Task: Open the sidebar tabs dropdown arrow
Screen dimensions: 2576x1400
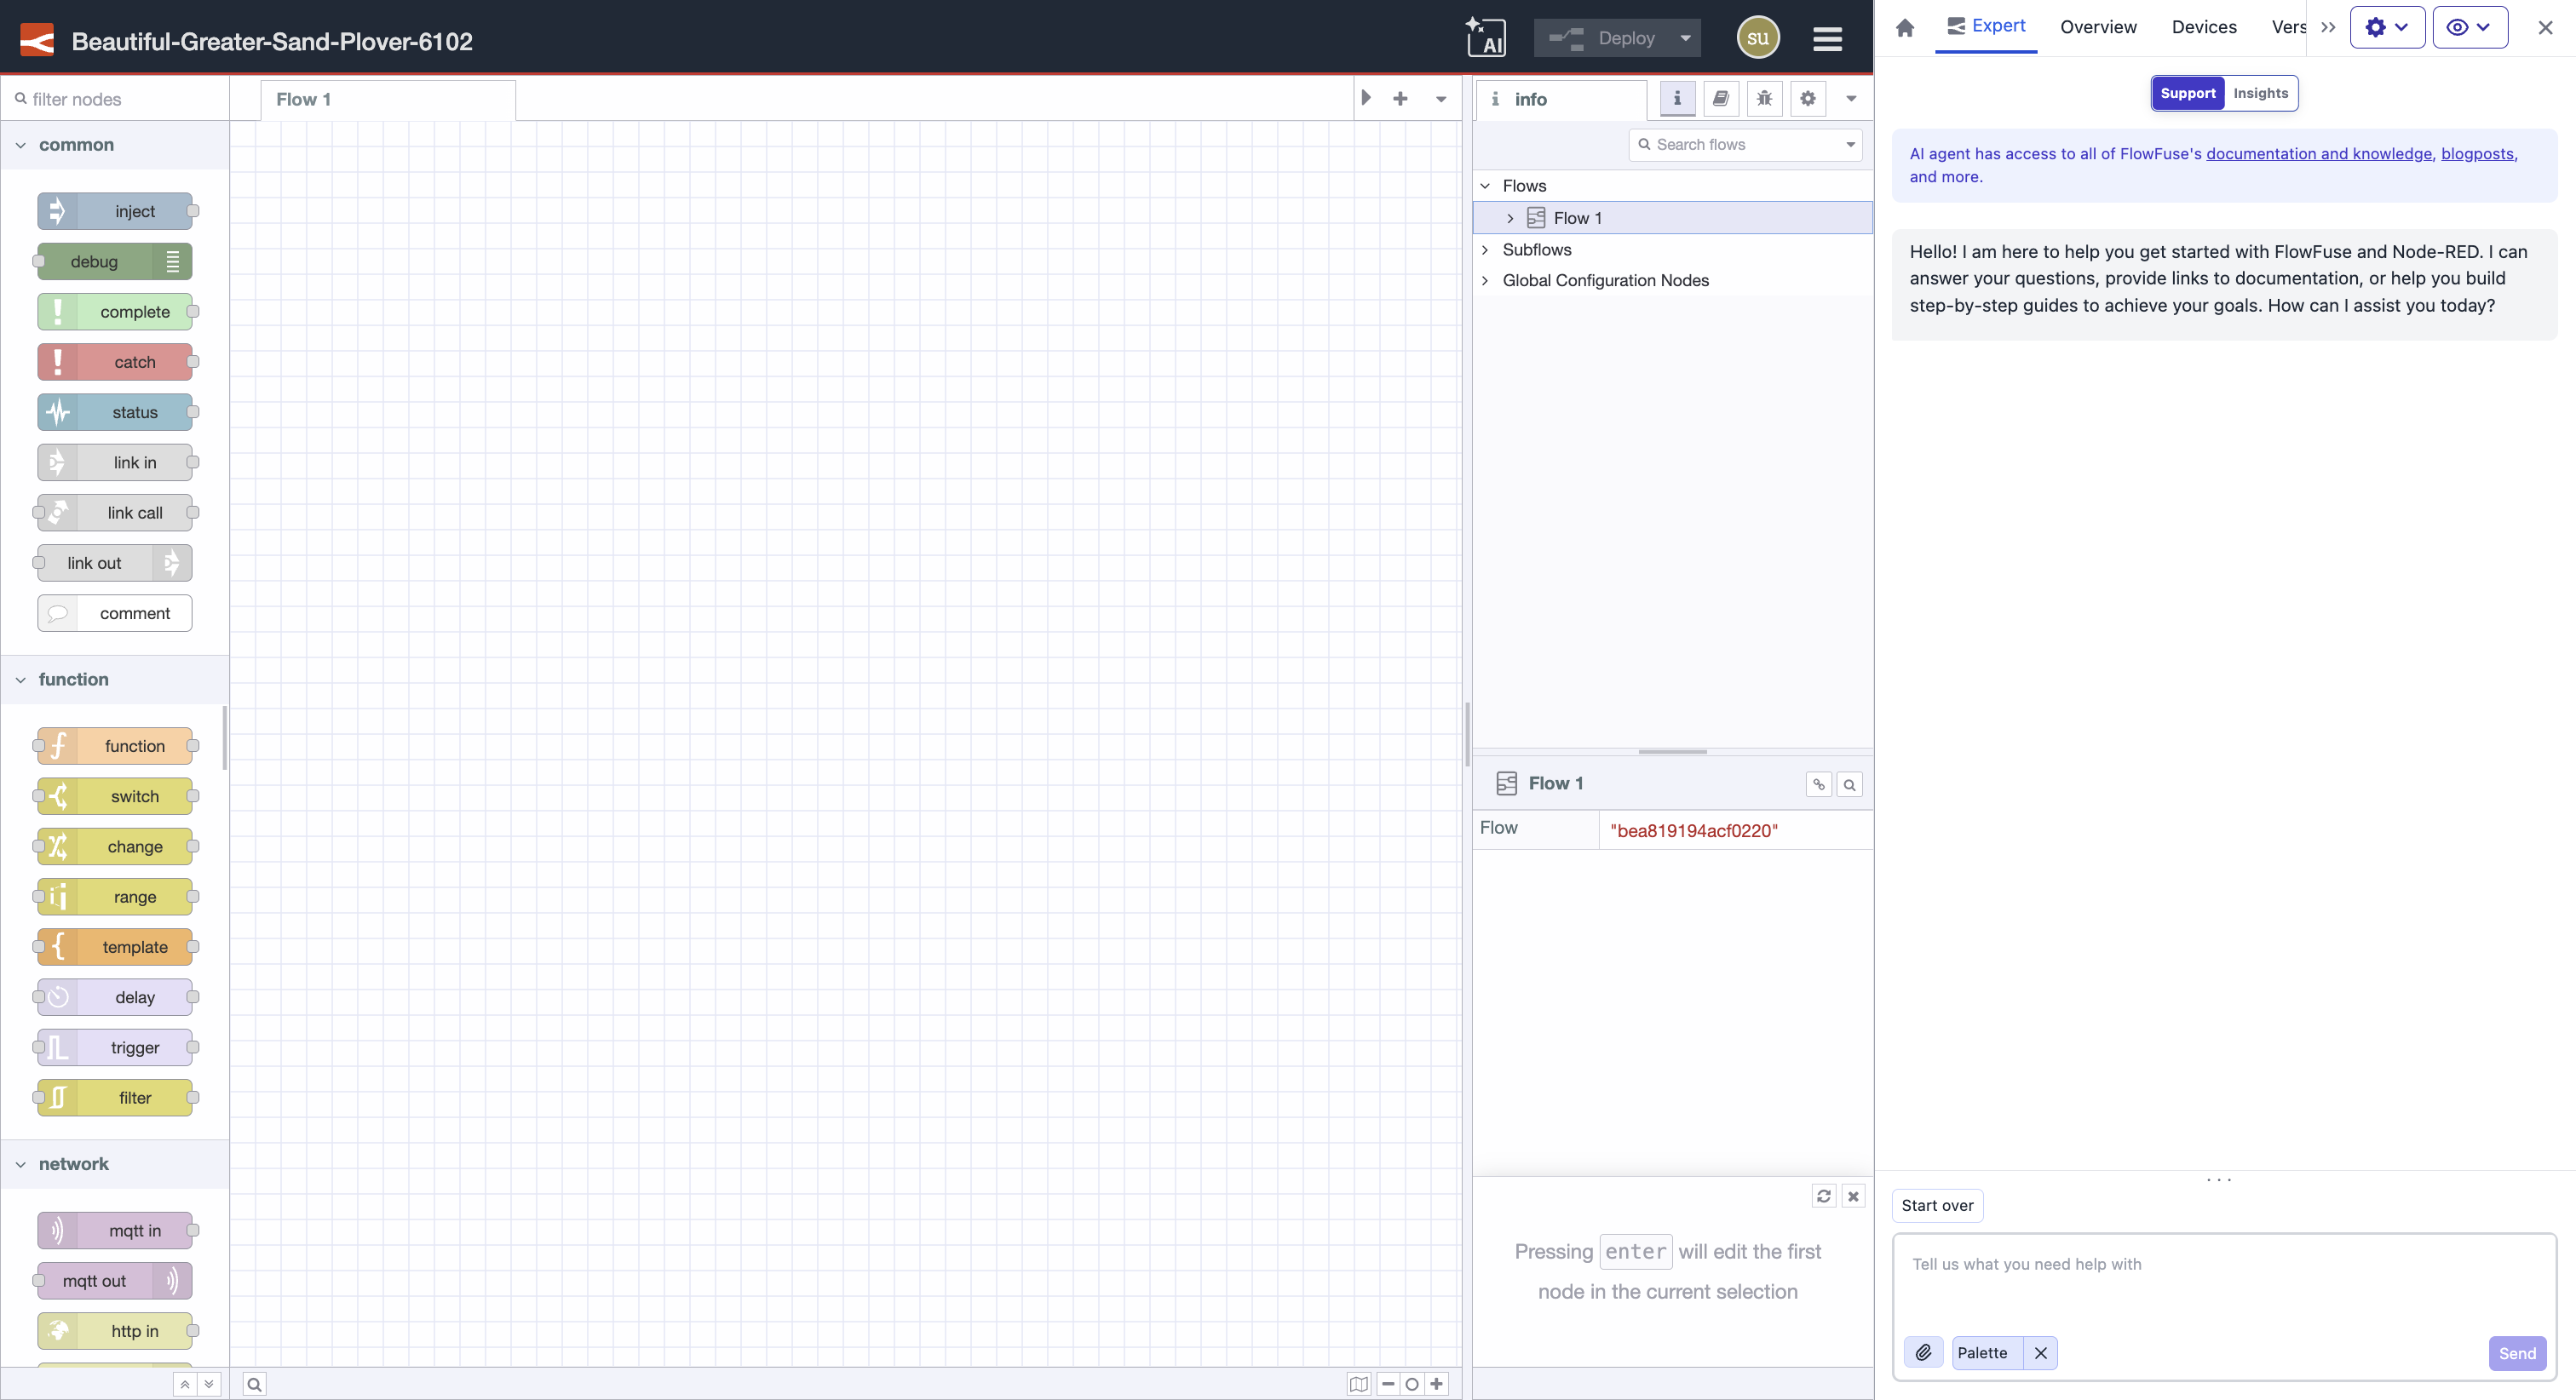Action: tap(1851, 98)
